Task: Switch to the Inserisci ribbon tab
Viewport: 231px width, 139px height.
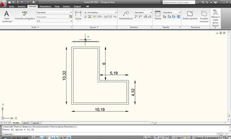Action: coord(22,6)
